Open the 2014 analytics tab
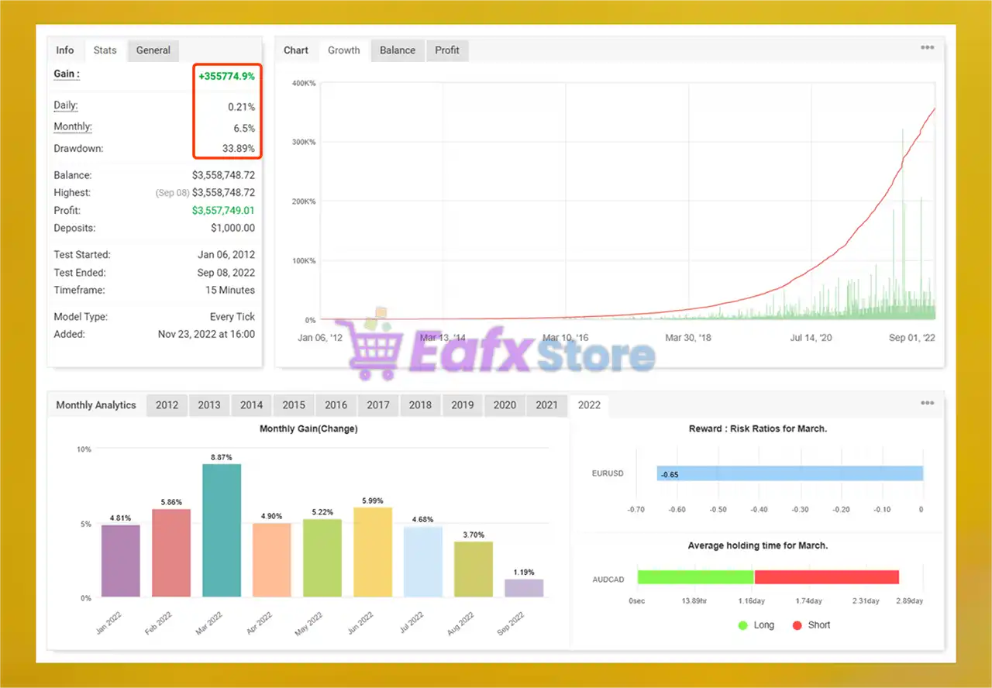 point(251,405)
